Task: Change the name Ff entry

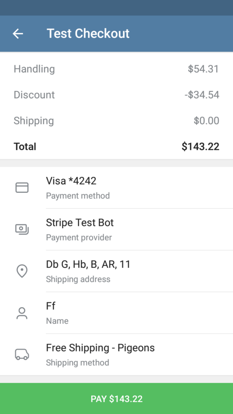Action: pyautogui.click(x=116, y=313)
